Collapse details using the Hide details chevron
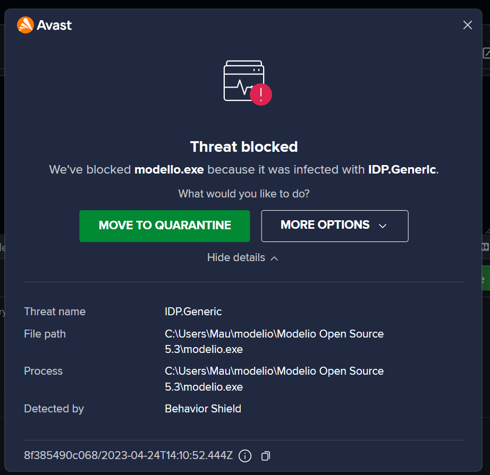490x475 pixels. (x=274, y=258)
